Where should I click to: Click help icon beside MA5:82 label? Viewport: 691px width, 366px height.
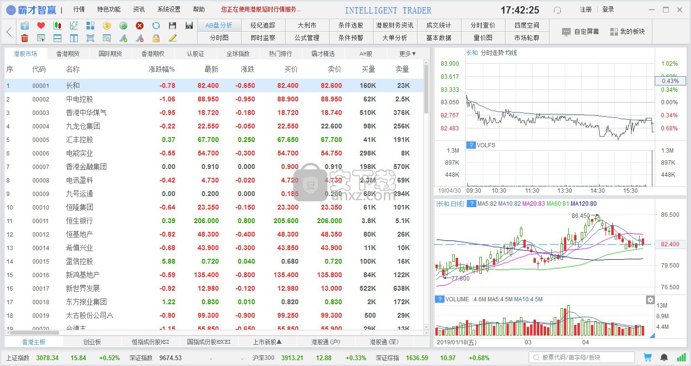point(471,204)
